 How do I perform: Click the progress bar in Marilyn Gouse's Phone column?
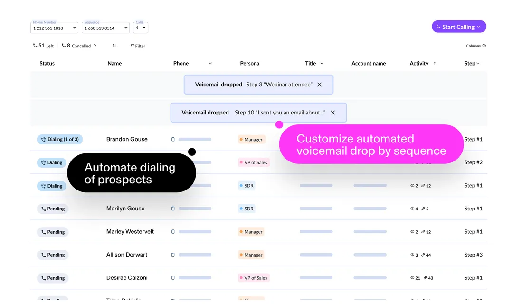[194, 209]
